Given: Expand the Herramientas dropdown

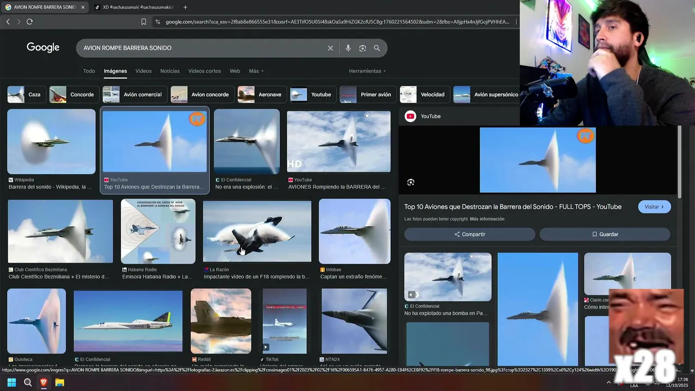Looking at the screenshot, I should click(x=368, y=71).
